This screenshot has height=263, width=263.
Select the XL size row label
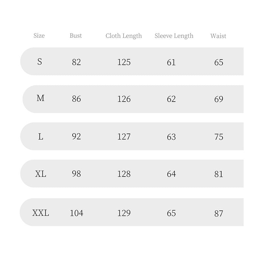pyautogui.click(x=40, y=174)
